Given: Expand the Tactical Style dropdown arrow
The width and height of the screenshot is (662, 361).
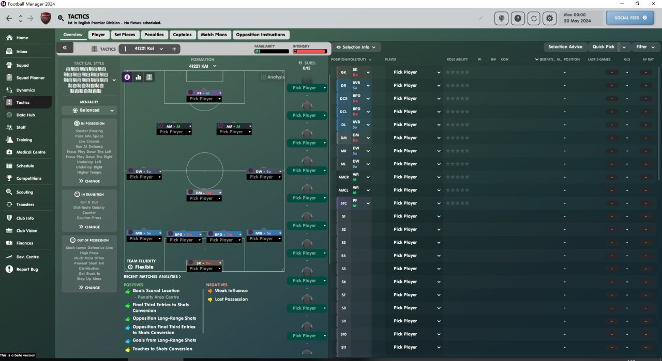Looking at the screenshot, I should (x=114, y=80).
